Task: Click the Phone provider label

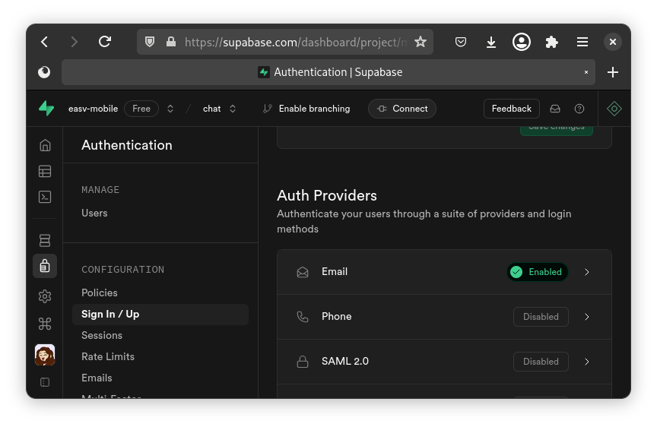Action: 336,317
